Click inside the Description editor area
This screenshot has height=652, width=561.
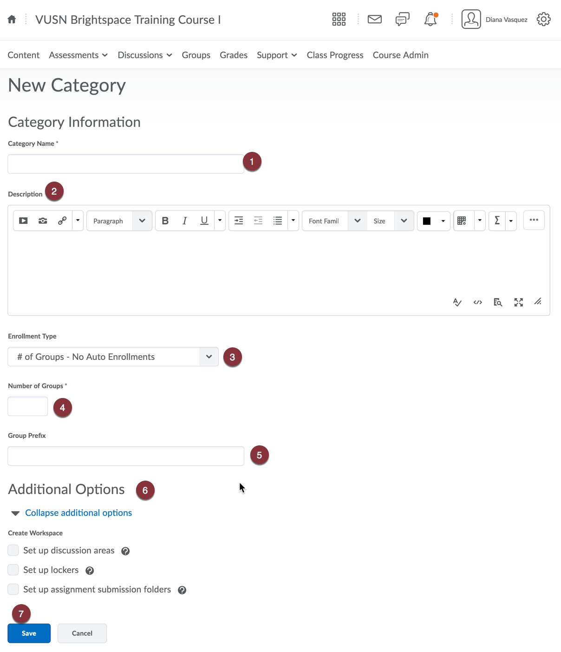[x=279, y=265]
